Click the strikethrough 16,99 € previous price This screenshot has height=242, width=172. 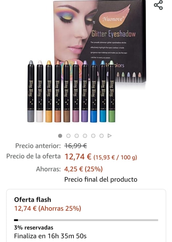click(x=76, y=146)
